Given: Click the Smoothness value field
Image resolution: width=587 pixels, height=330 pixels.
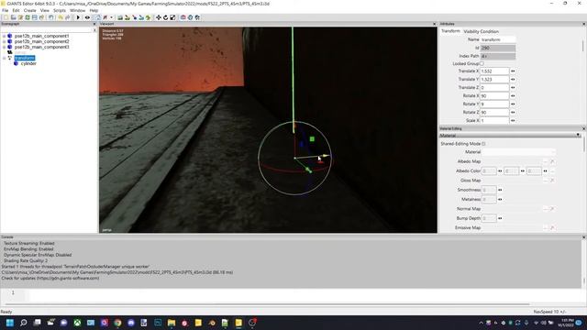Looking at the screenshot, I should 489,190.
